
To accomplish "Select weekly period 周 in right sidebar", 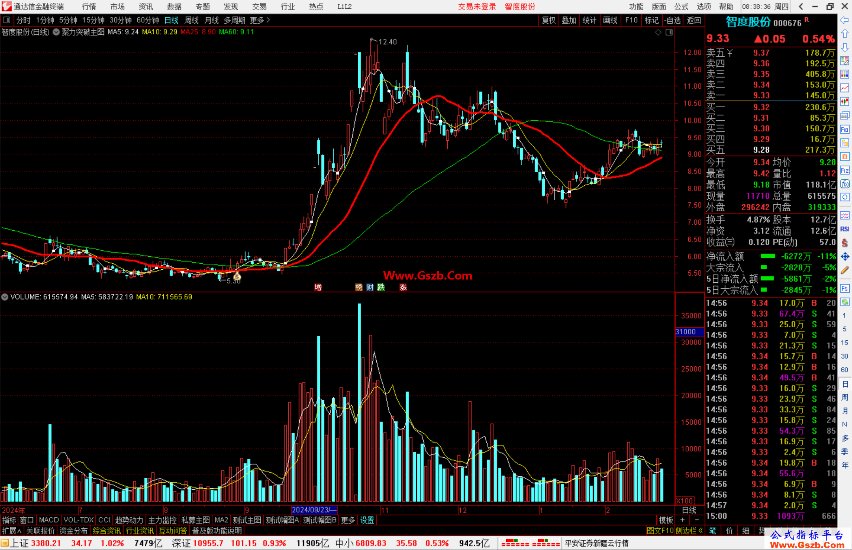I will [x=845, y=397].
